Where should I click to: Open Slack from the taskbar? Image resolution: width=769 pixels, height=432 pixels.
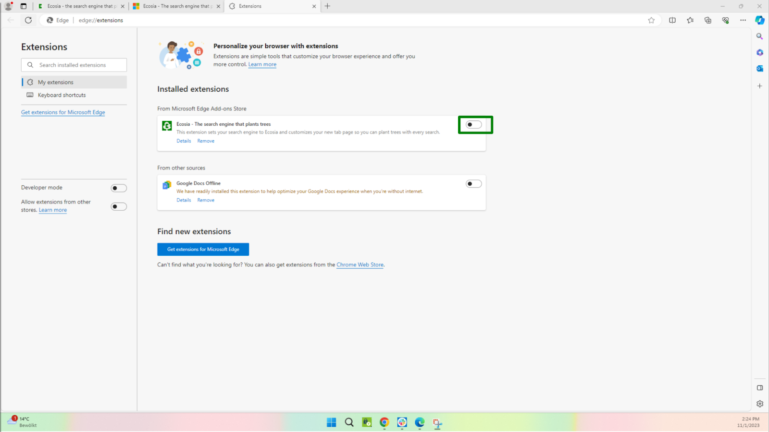click(x=402, y=422)
